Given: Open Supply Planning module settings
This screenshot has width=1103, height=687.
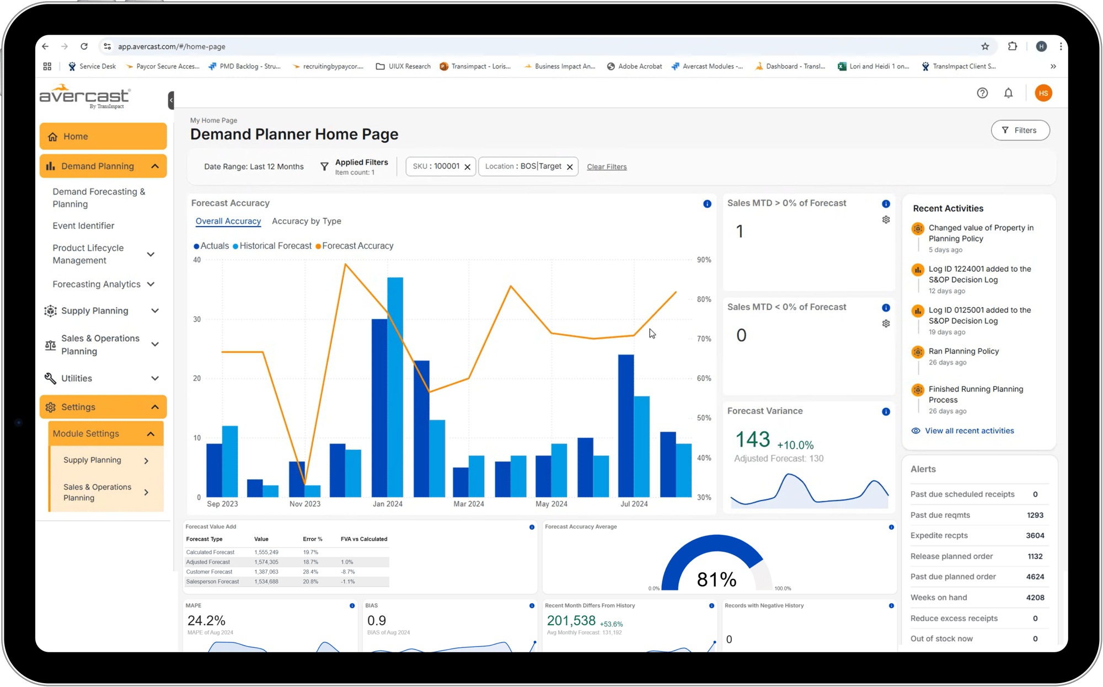Looking at the screenshot, I should click(x=106, y=460).
